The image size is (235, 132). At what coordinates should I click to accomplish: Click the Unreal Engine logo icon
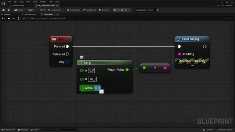pyautogui.click(x=4, y=4)
